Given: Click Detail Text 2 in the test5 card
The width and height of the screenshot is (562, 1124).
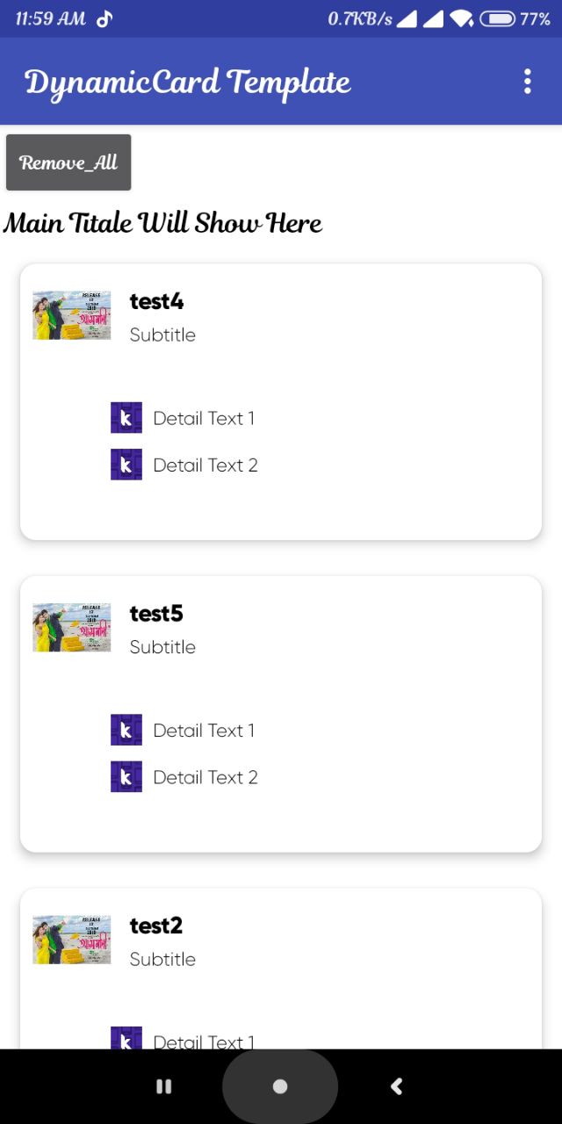Looking at the screenshot, I should coord(205,777).
